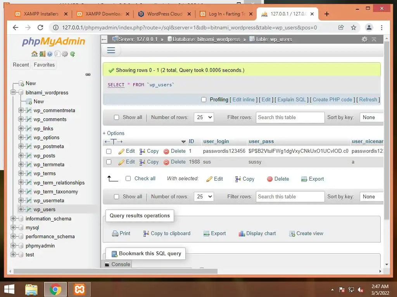Open navigation panel settings gear icon

(65, 54)
